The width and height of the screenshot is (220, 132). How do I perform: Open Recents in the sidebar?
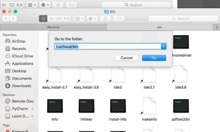point(15,49)
